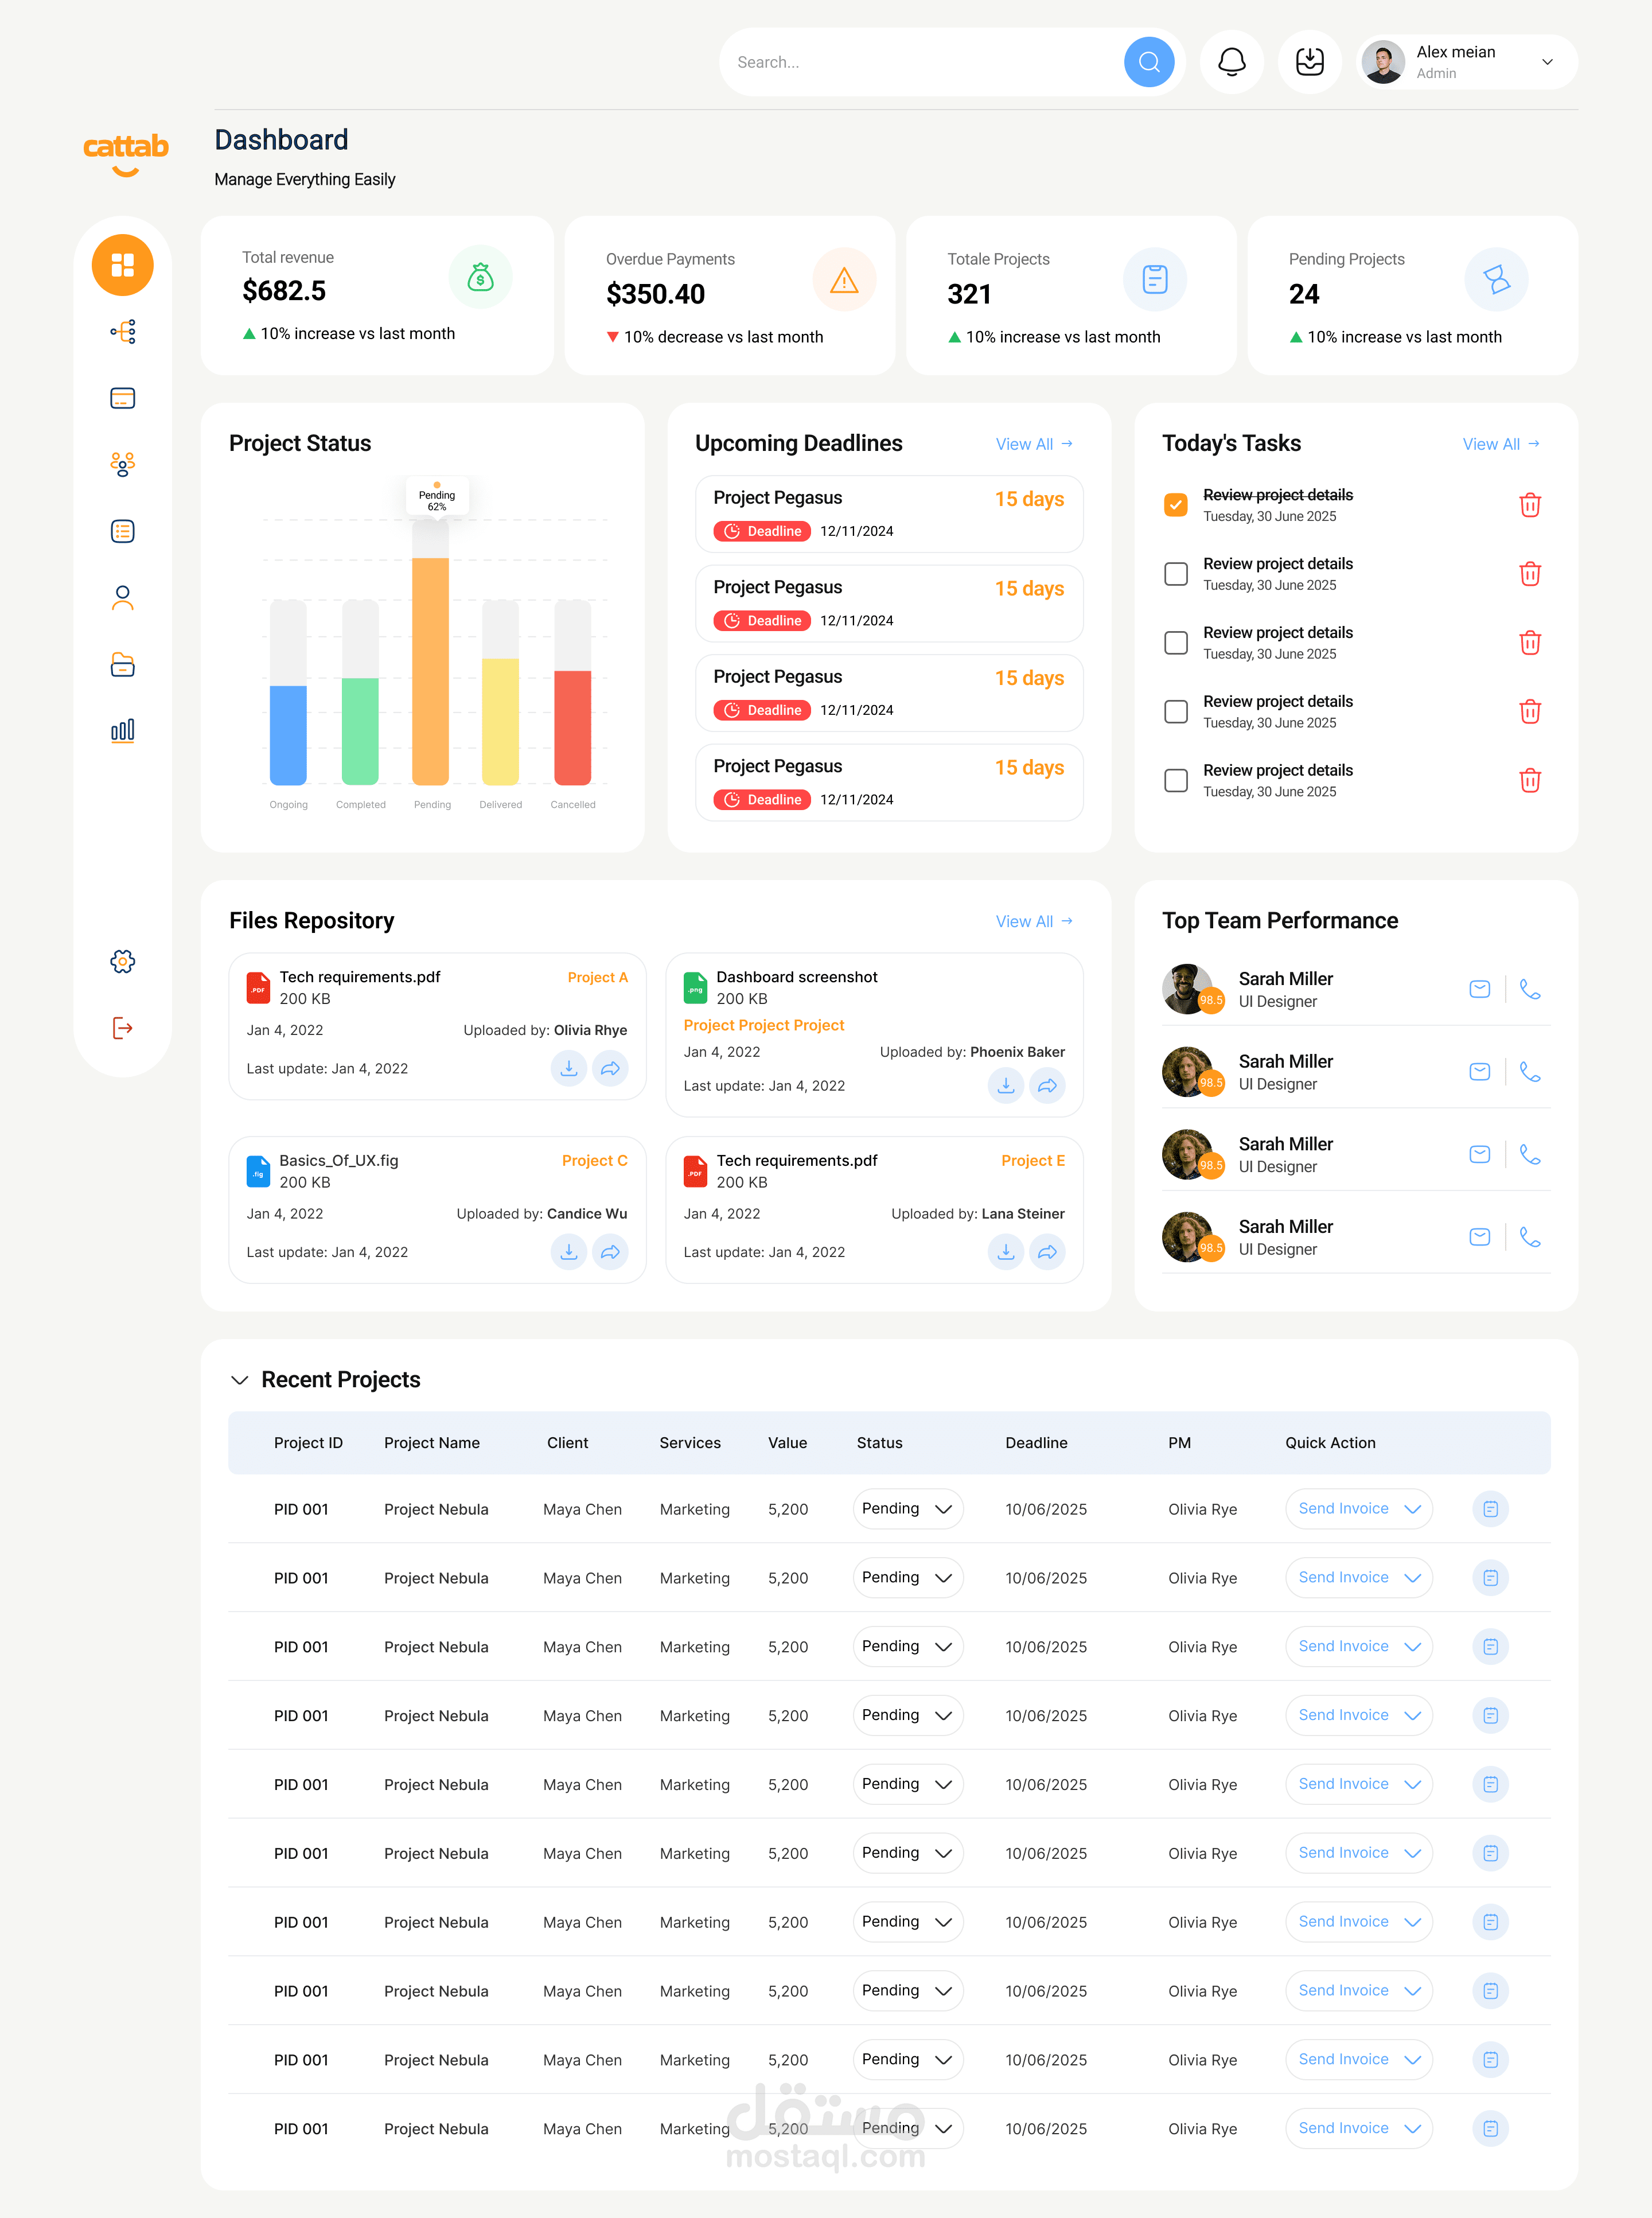This screenshot has height=2218, width=1652.
Task: Delete the first completed task with trash icon
Action: tap(1529, 505)
